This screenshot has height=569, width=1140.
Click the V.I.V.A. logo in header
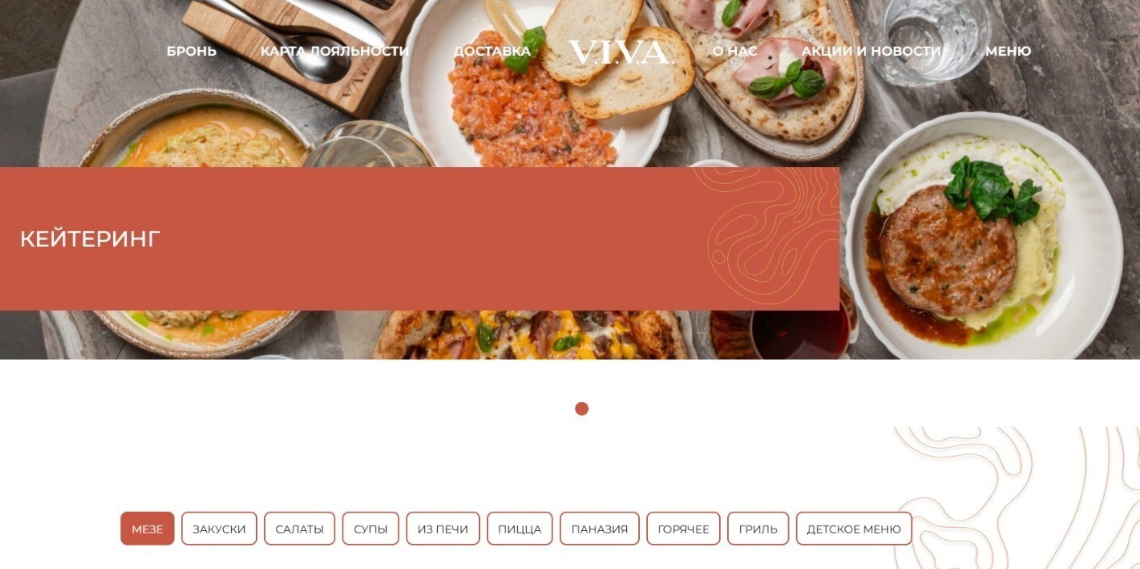(x=620, y=52)
